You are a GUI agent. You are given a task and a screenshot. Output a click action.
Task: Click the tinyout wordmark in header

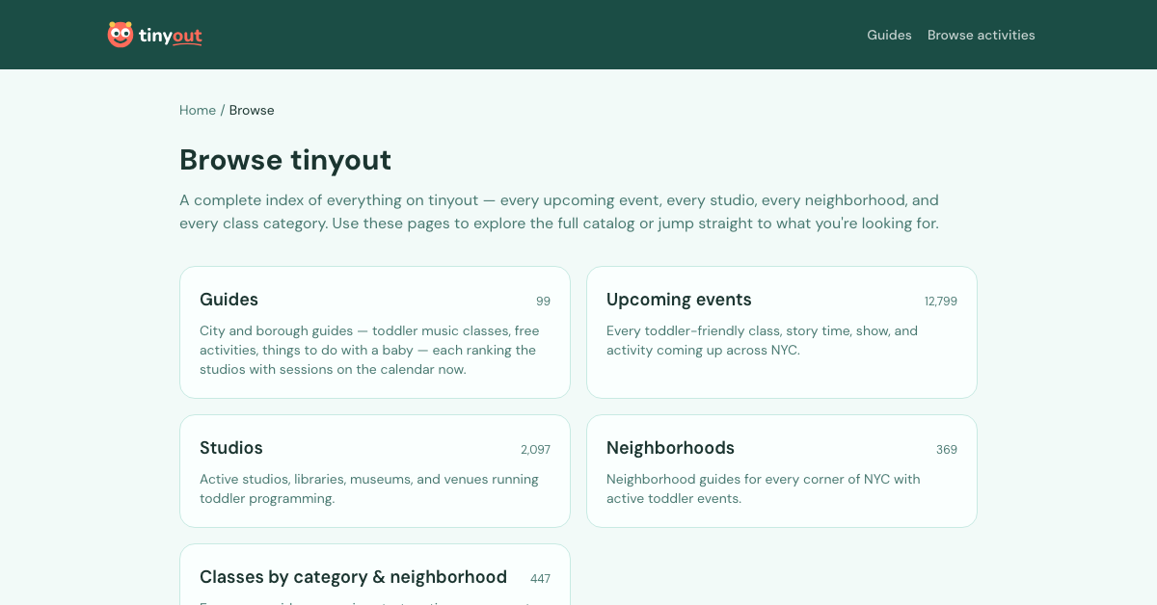coord(170,36)
